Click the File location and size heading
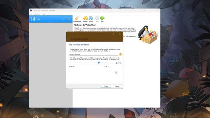Image resolution: width=210 pixels, height=118 pixels. click(79, 45)
